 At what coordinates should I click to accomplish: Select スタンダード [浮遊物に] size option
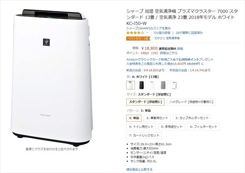(x=145, y=102)
